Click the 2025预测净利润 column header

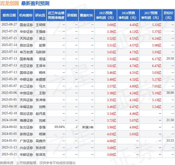pyautogui.click(x=105, y=15)
